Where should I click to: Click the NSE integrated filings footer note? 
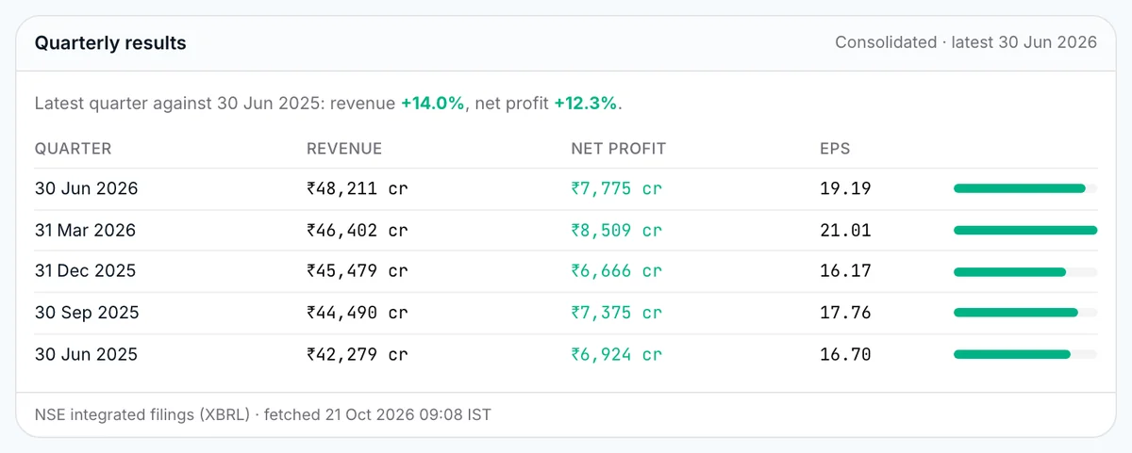[x=263, y=414]
